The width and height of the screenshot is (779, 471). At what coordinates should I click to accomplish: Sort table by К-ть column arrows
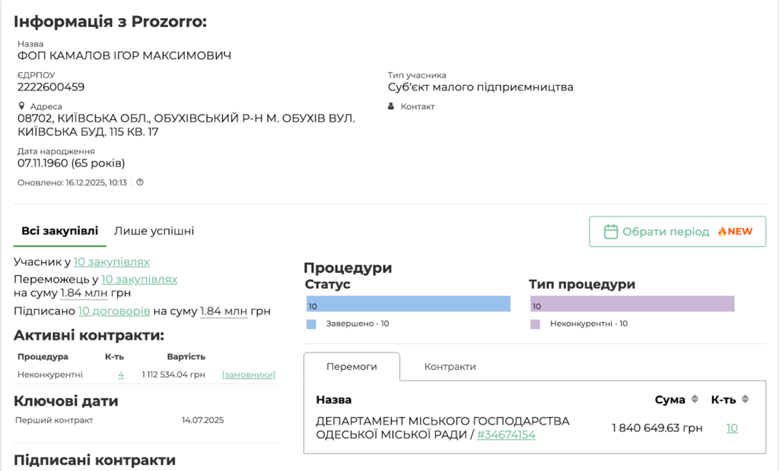pos(745,400)
